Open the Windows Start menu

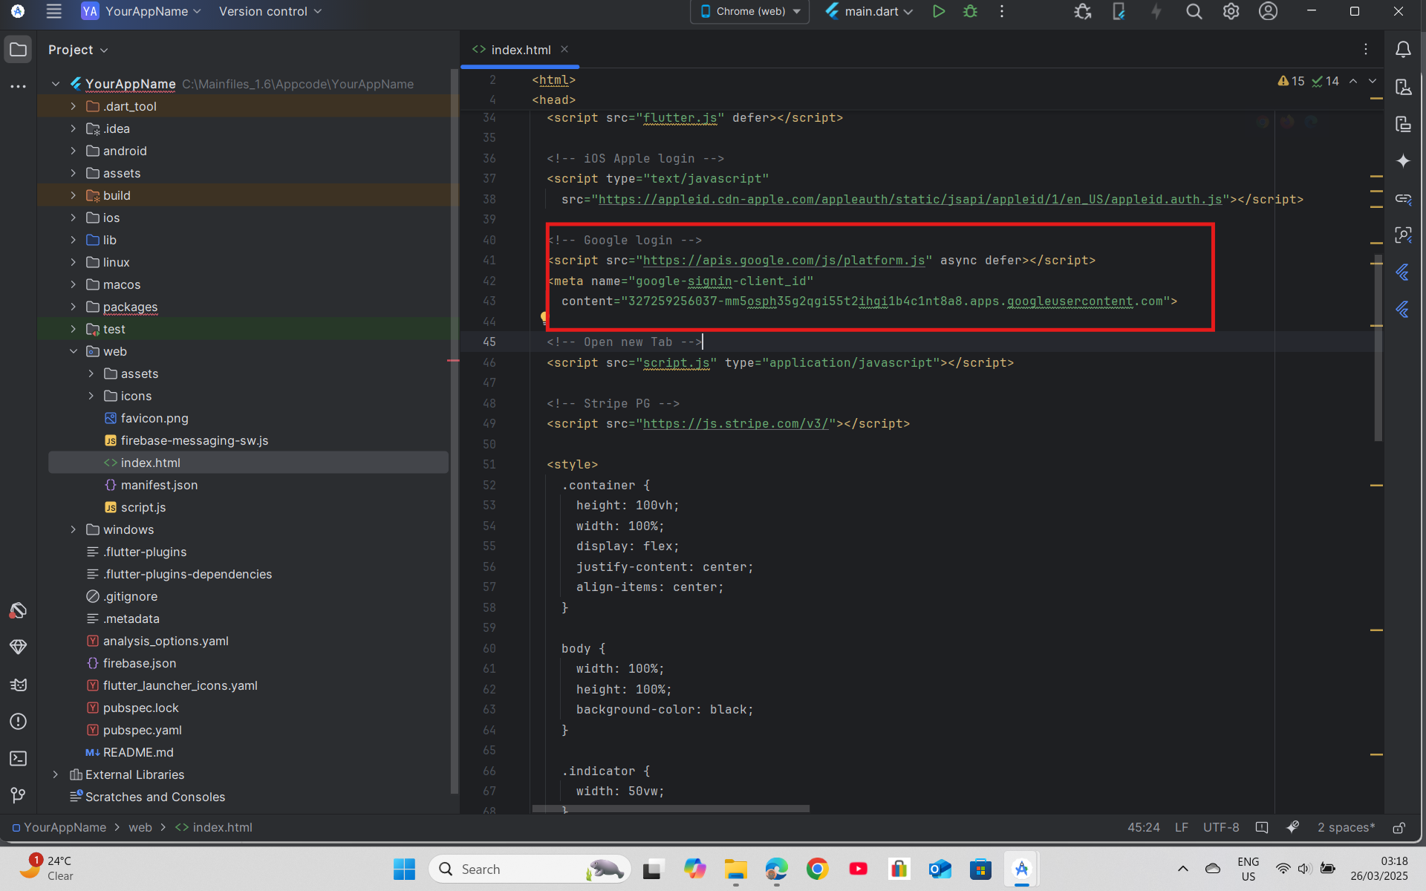point(404,869)
